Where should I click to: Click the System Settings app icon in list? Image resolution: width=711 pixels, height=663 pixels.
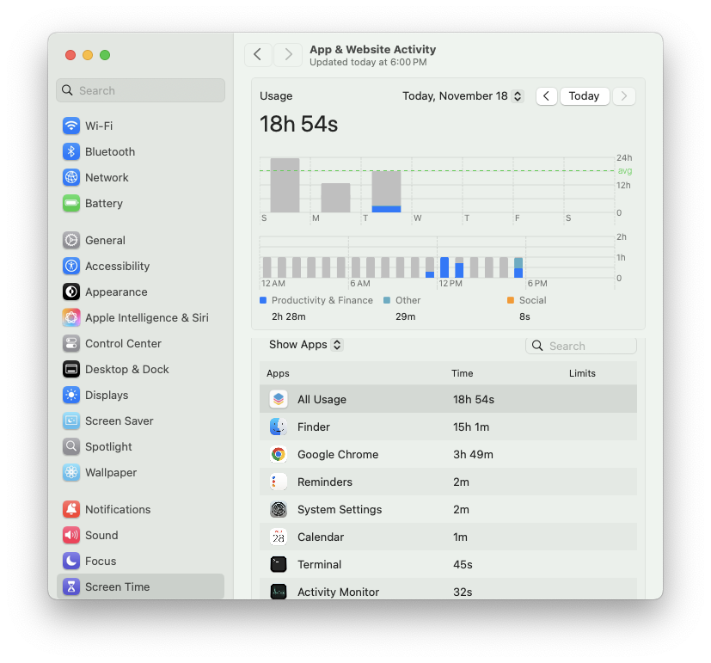(x=279, y=509)
